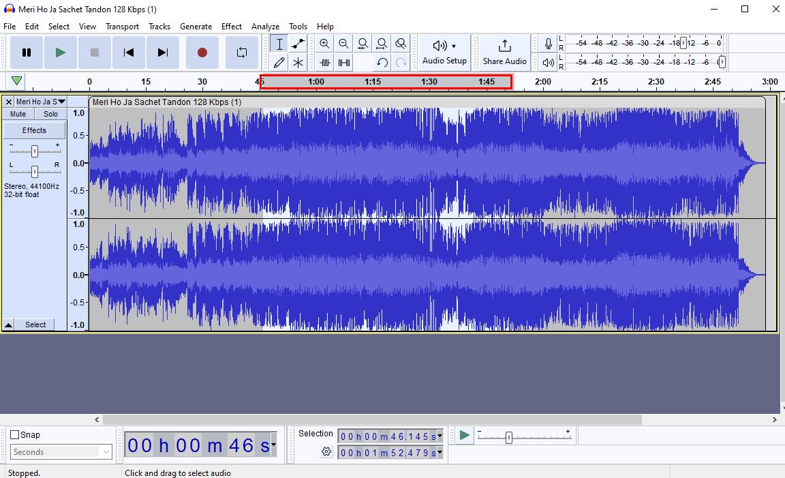
Task: Activate the Multi-tool
Action: pyautogui.click(x=298, y=62)
